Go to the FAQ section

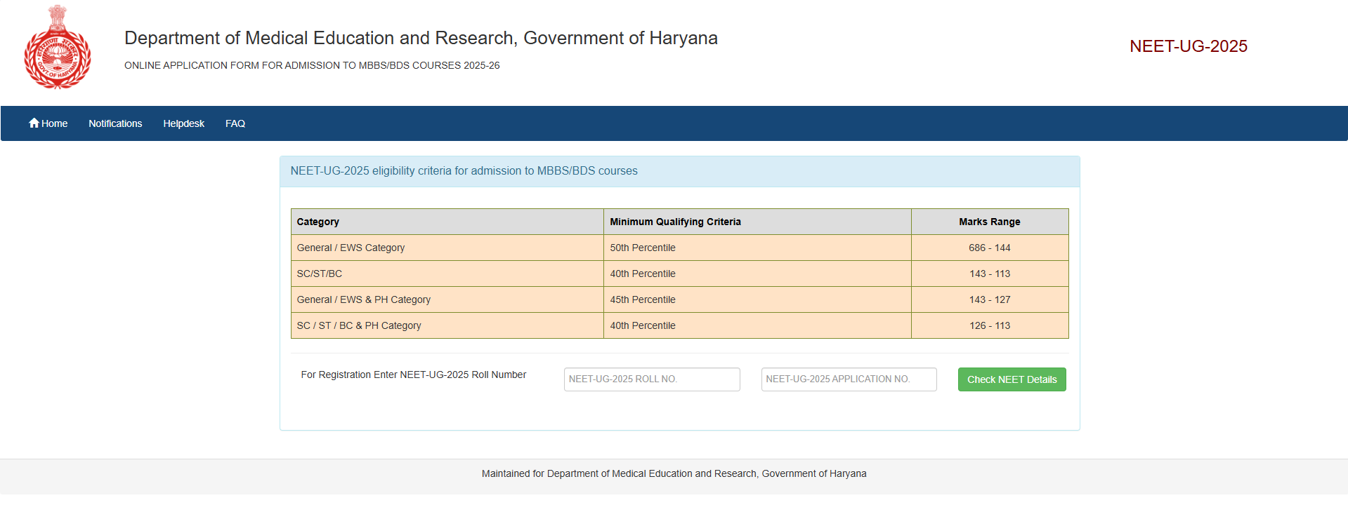point(235,123)
